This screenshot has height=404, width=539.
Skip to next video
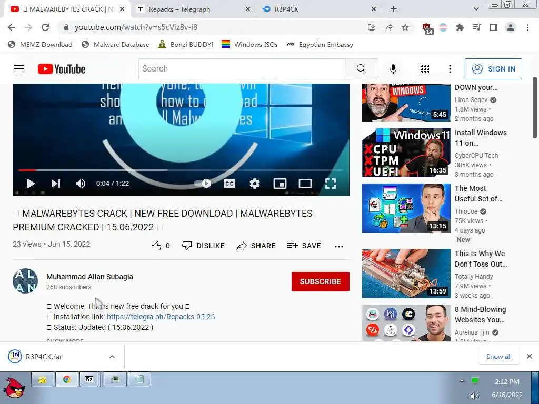pos(56,184)
